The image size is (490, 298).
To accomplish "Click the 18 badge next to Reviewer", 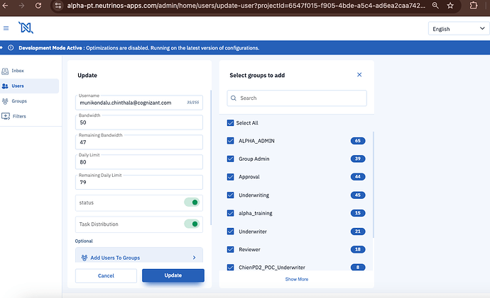I will (x=358, y=249).
